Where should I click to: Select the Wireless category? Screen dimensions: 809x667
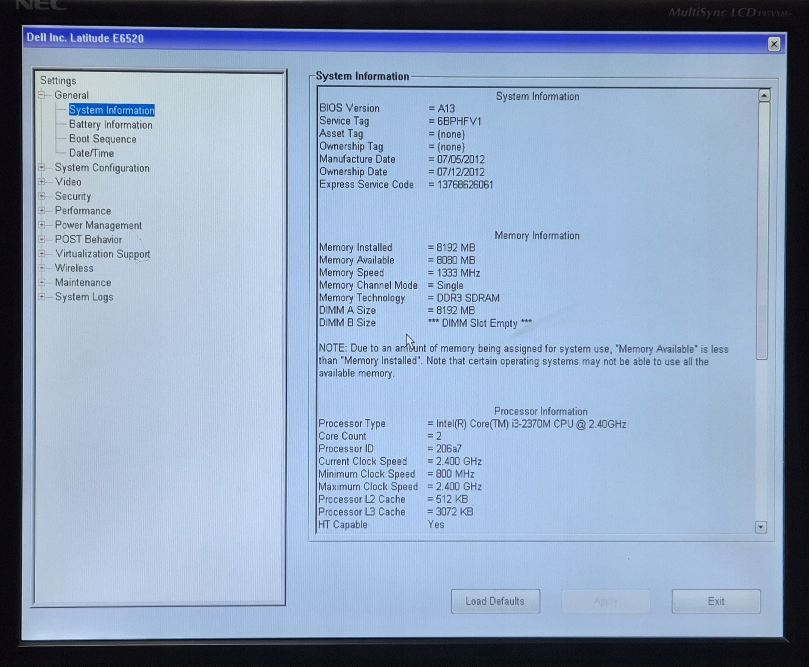click(x=74, y=268)
